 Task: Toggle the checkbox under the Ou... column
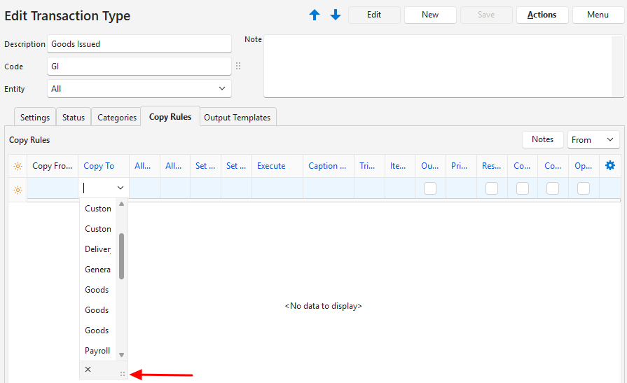click(430, 188)
